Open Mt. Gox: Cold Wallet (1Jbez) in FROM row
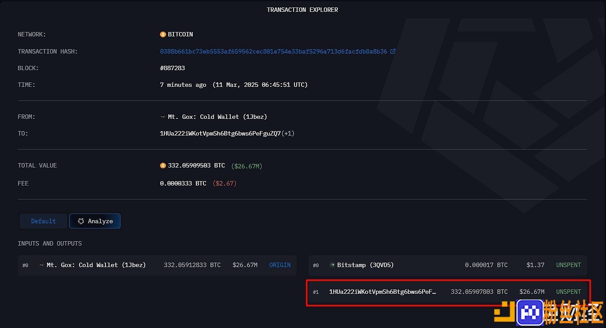 [x=217, y=117]
